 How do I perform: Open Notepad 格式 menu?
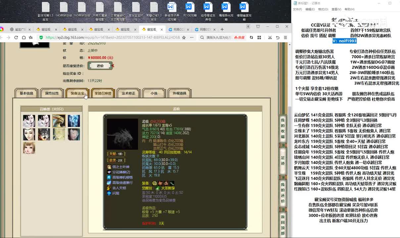point(323,9)
